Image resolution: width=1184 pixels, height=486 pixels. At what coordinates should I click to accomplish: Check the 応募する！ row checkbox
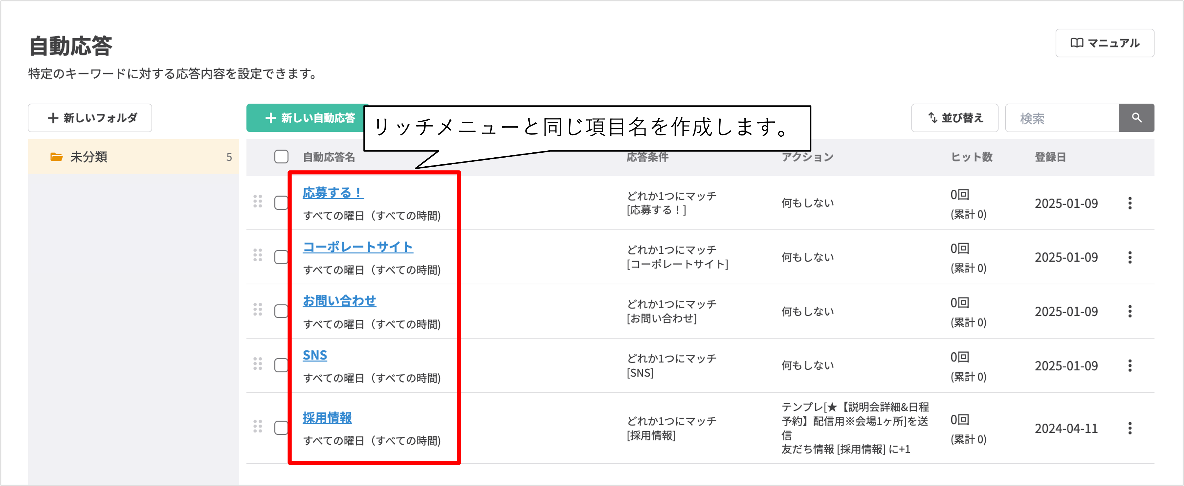click(281, 203)
